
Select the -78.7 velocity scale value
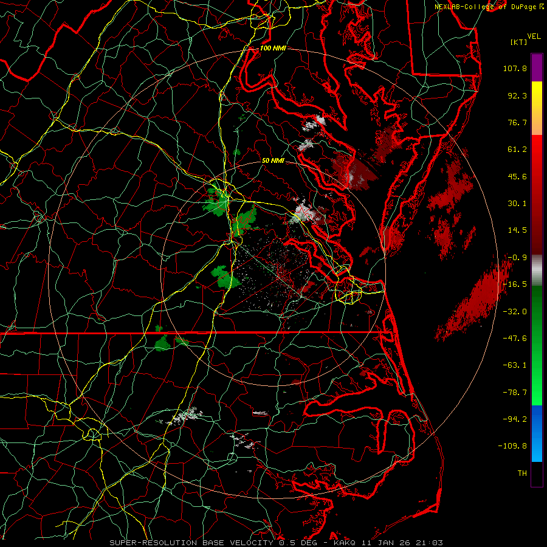pos(515,393)
